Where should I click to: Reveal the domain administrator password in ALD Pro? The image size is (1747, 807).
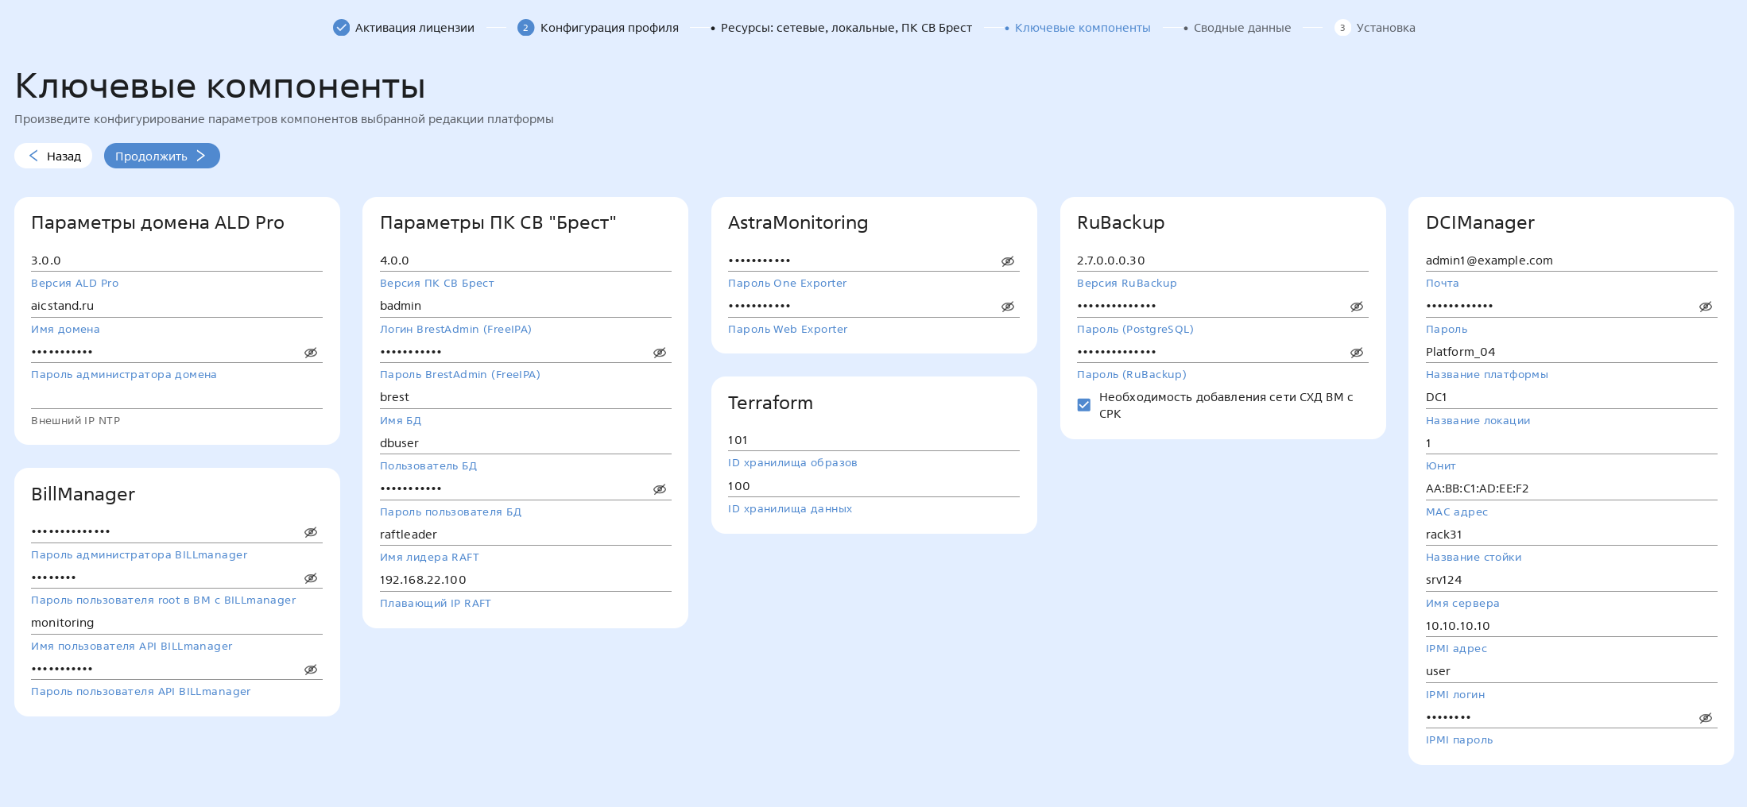(x=311, y=352)
